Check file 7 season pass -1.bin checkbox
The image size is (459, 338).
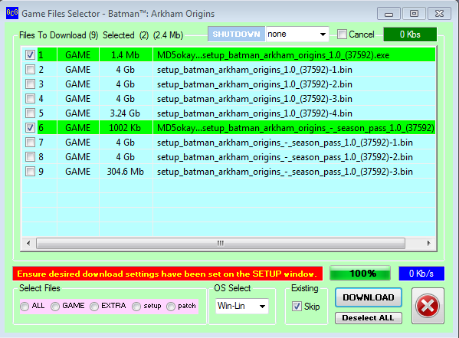pos(30,143)
